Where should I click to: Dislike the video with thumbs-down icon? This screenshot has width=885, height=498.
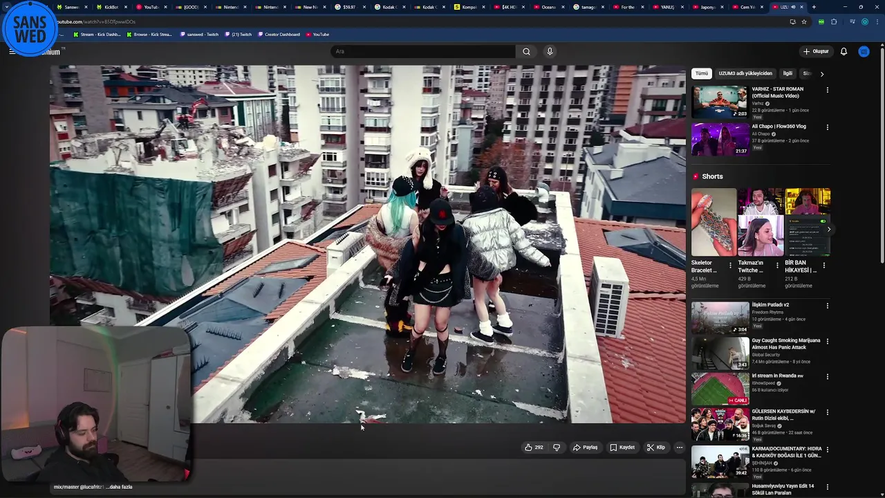[557, 448]
